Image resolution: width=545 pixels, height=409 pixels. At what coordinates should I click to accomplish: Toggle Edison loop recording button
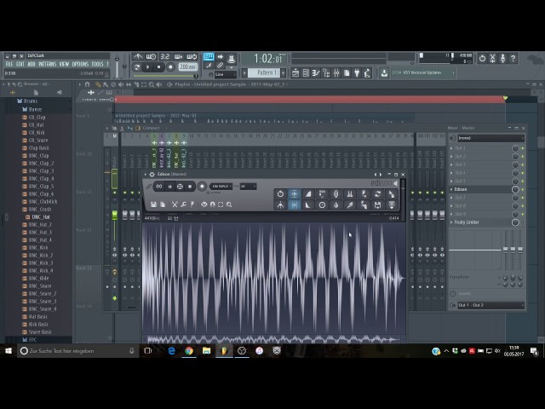pos(159,187)
